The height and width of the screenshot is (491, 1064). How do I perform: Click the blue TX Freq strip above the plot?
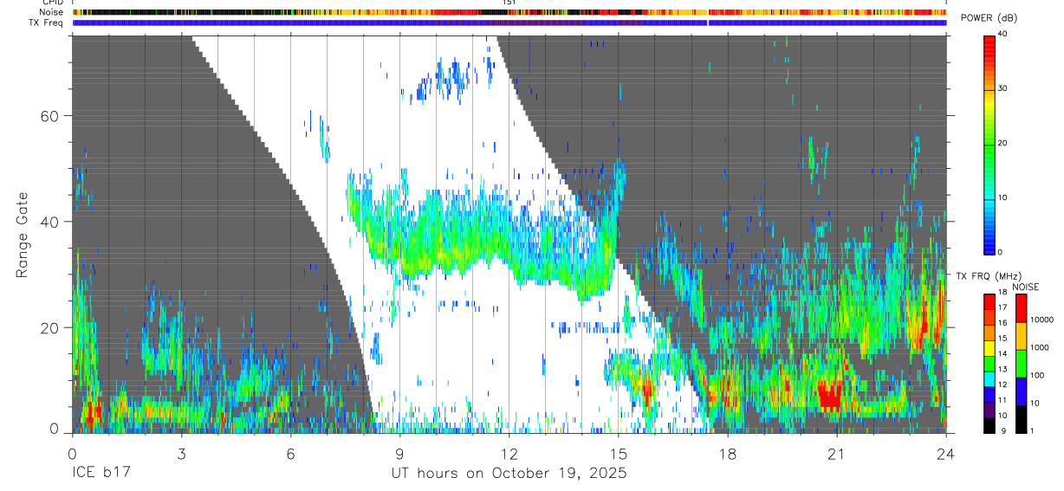pyautogui.click(x=509, y=23)
